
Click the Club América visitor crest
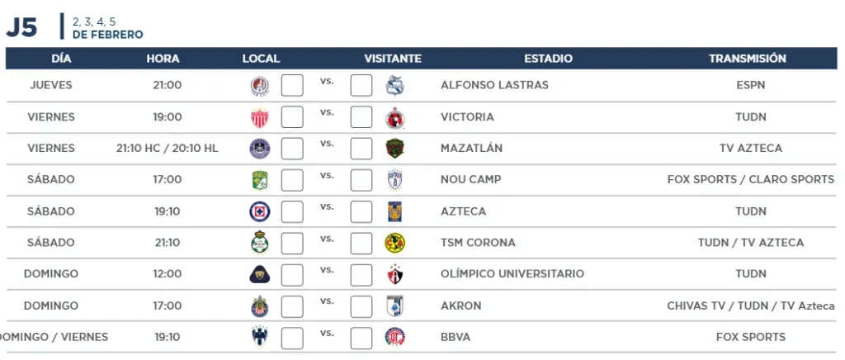[x=395, y=243]
